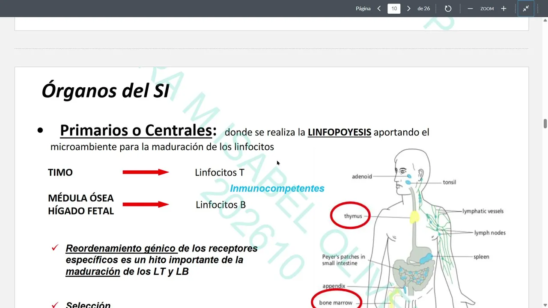This screenshot has height=308, width=548.
Task: Click the underlined phrase "Reordenamiento génico"
Action: coord(121,249)
